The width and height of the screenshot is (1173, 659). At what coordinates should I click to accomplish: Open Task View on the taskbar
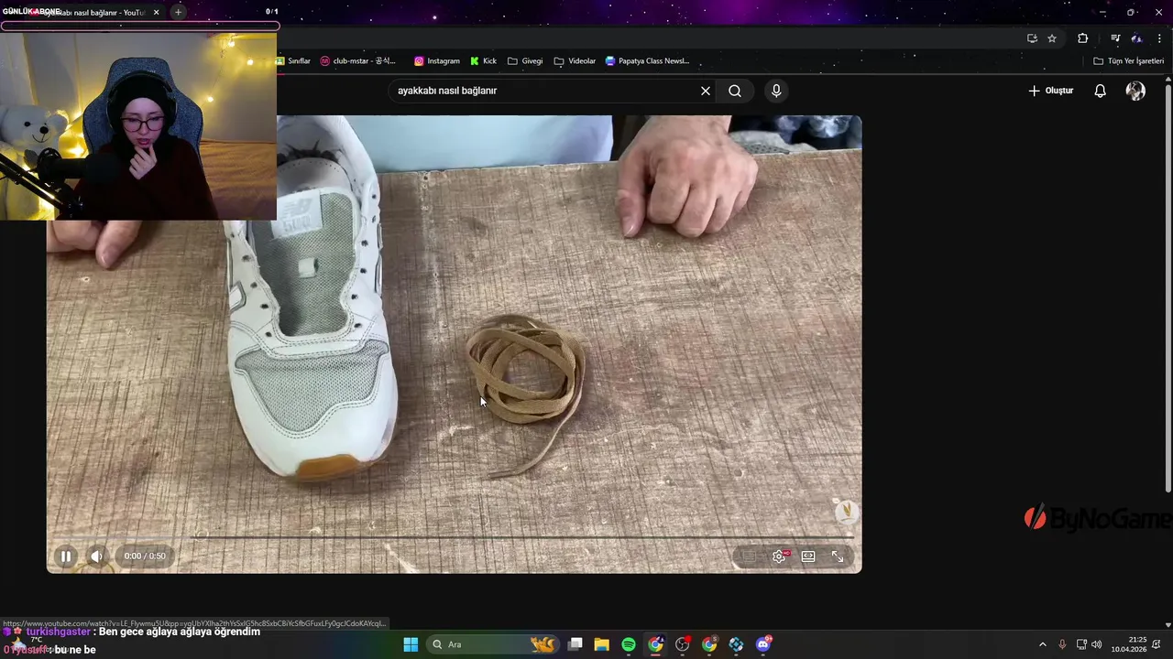pyautogui.click(x=575, y=644)
